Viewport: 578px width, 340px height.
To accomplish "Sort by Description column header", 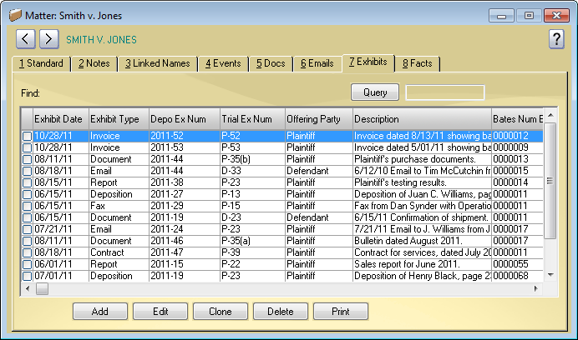I will [422, 119].
